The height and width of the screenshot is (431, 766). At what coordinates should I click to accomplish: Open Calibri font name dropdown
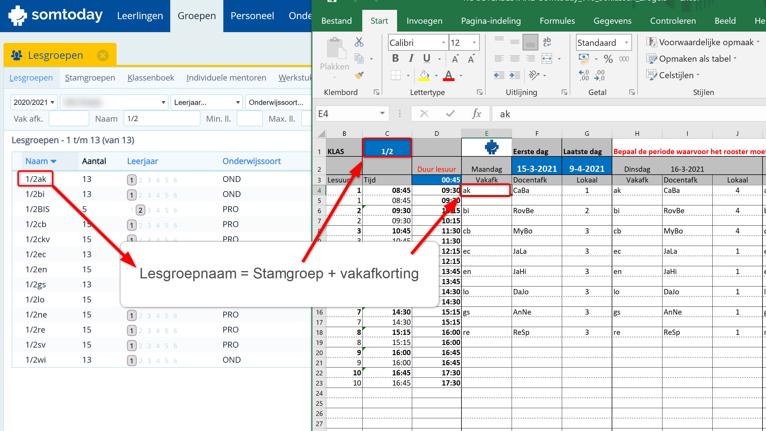pos(443,43)
